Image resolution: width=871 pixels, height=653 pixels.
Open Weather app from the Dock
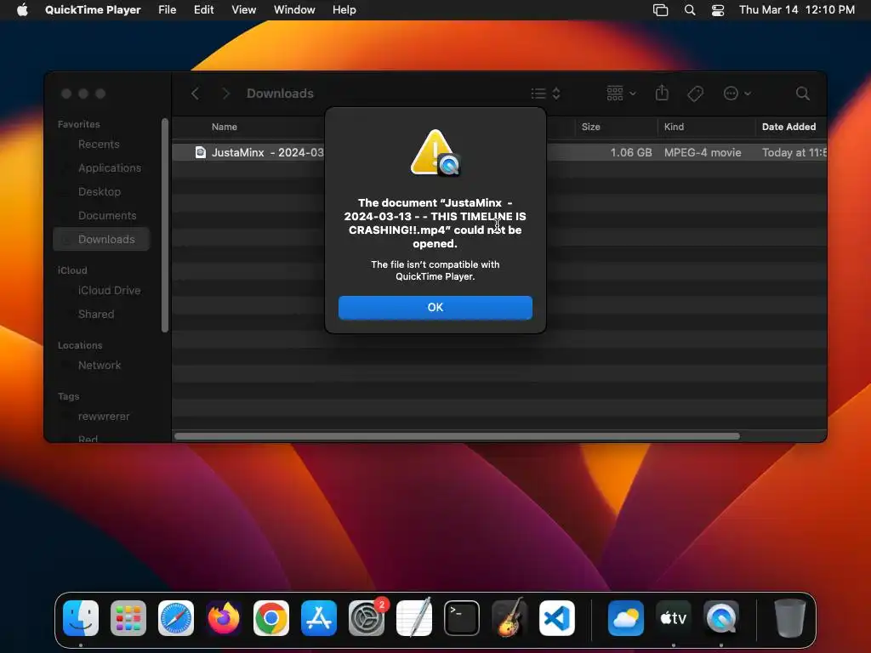tap(625, 618)
